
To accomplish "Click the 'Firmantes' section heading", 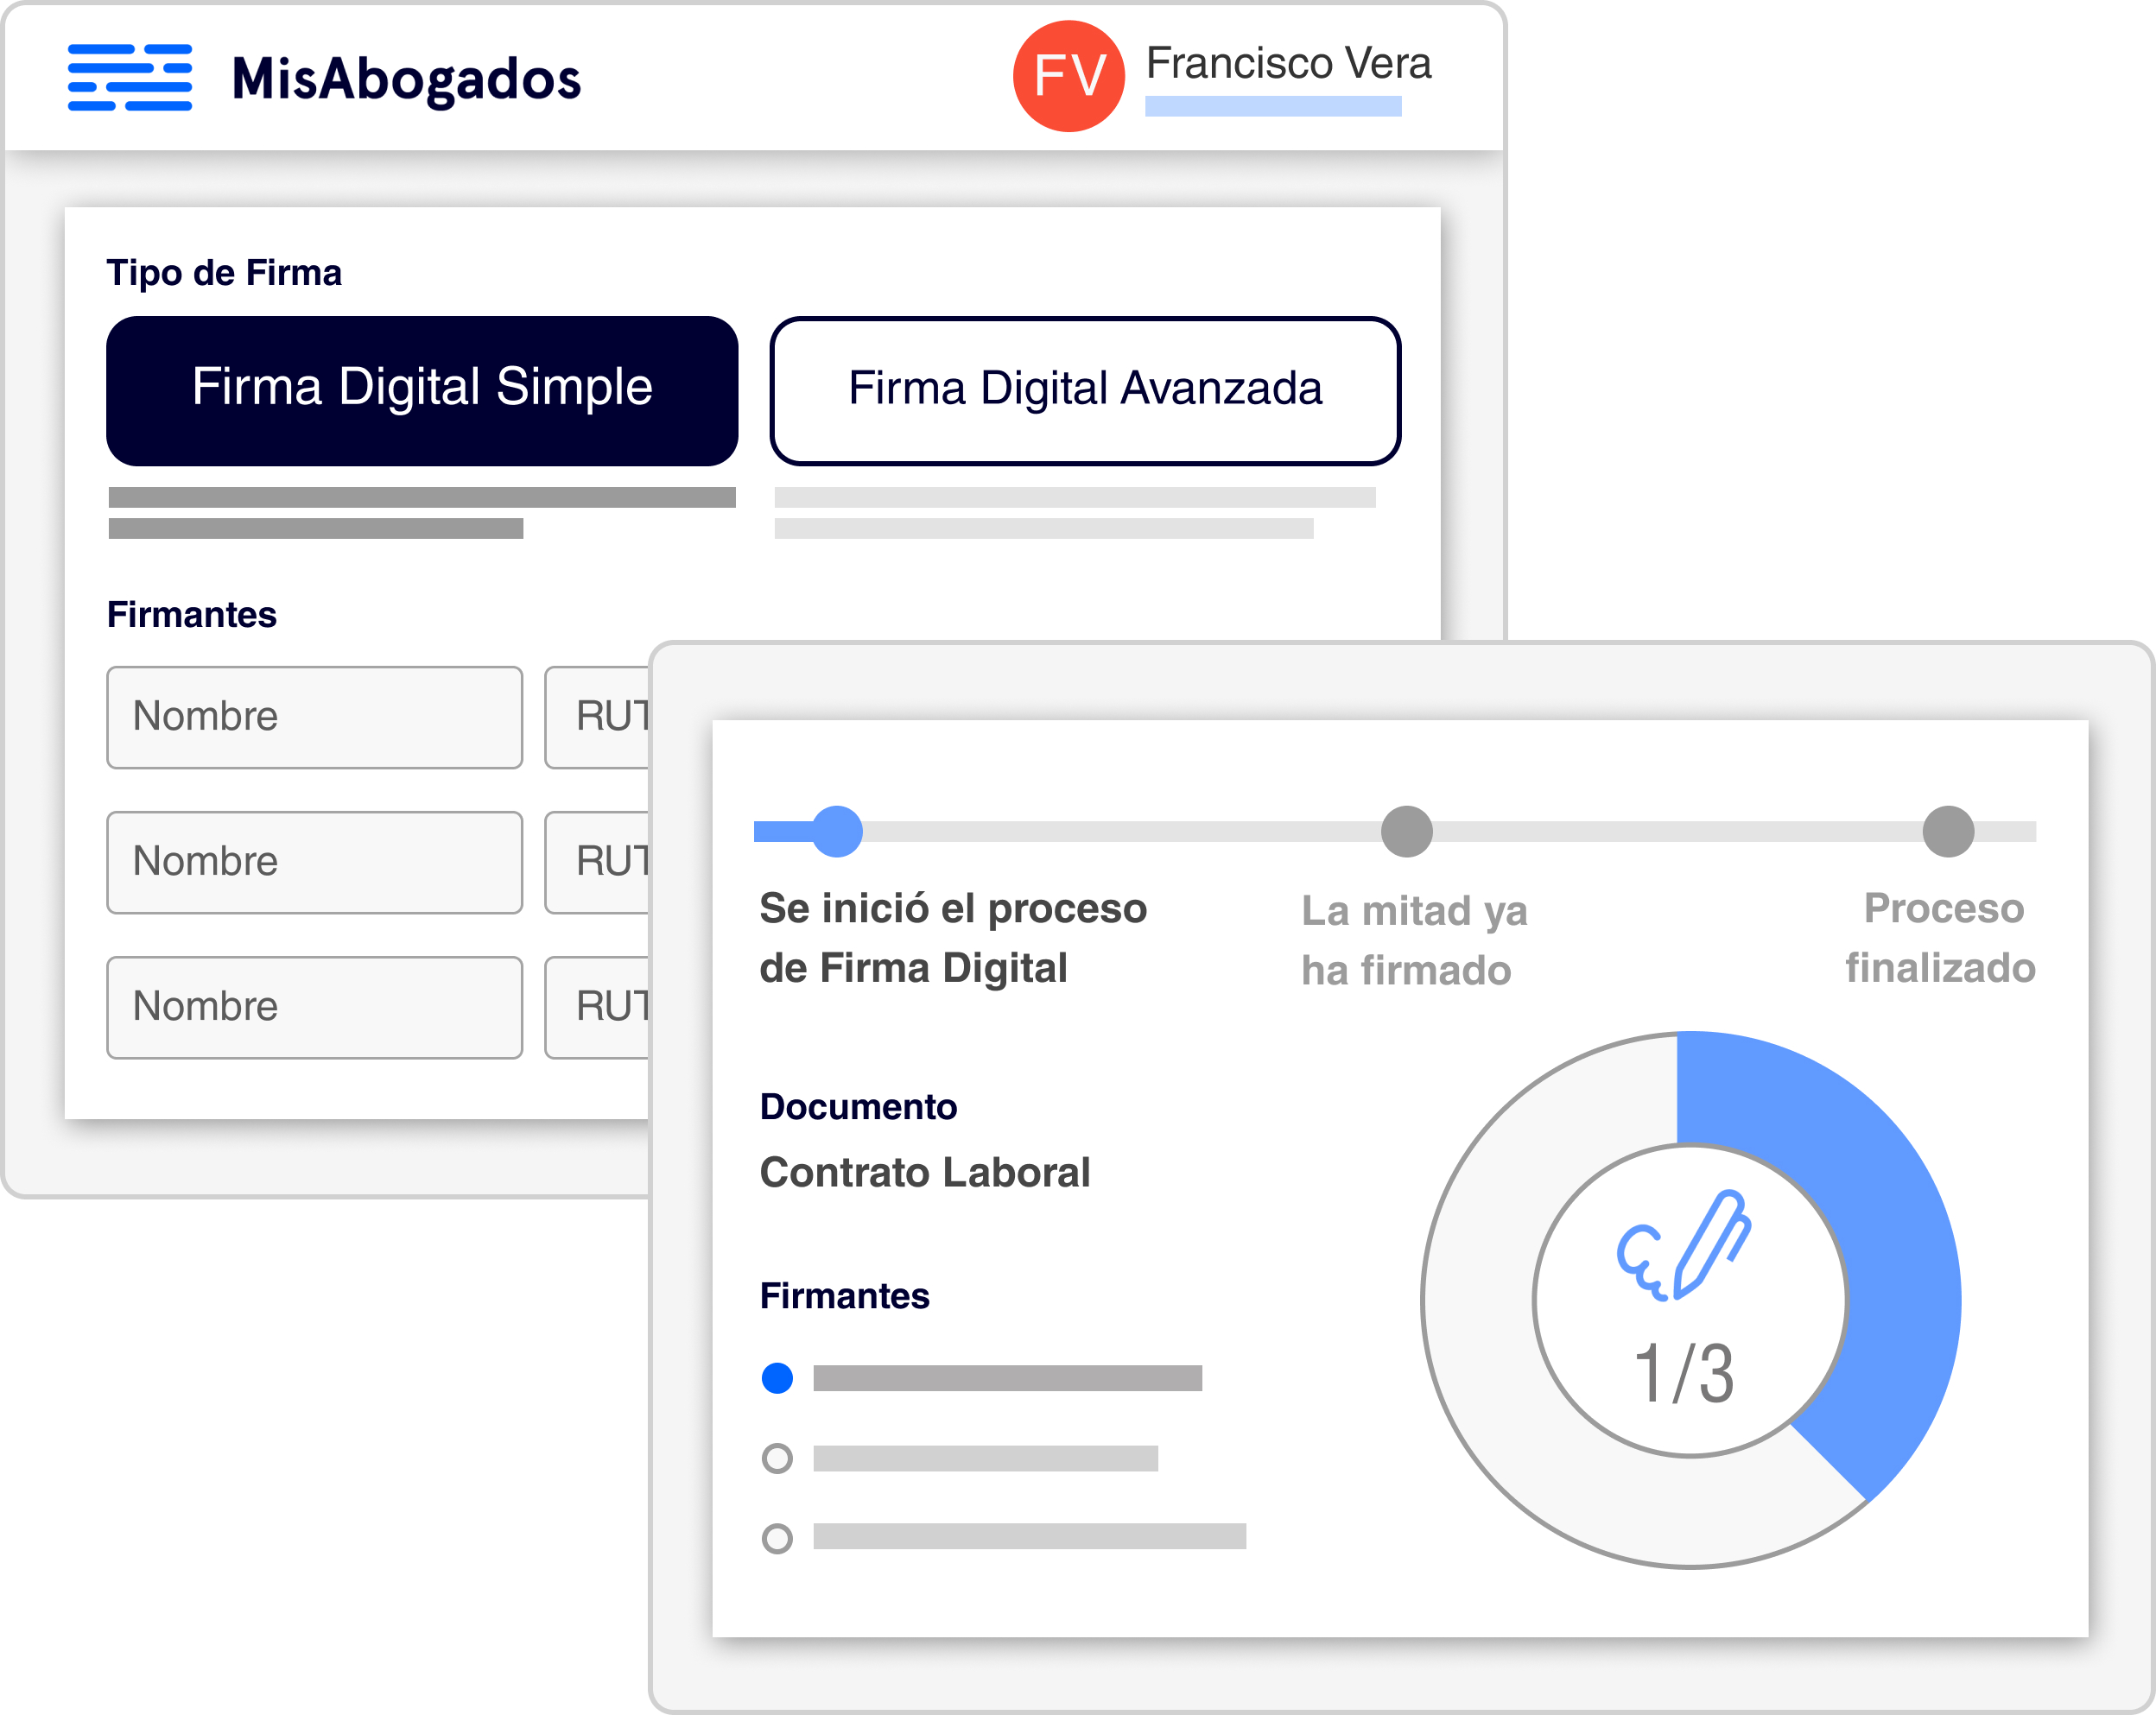I will (192, 615).
